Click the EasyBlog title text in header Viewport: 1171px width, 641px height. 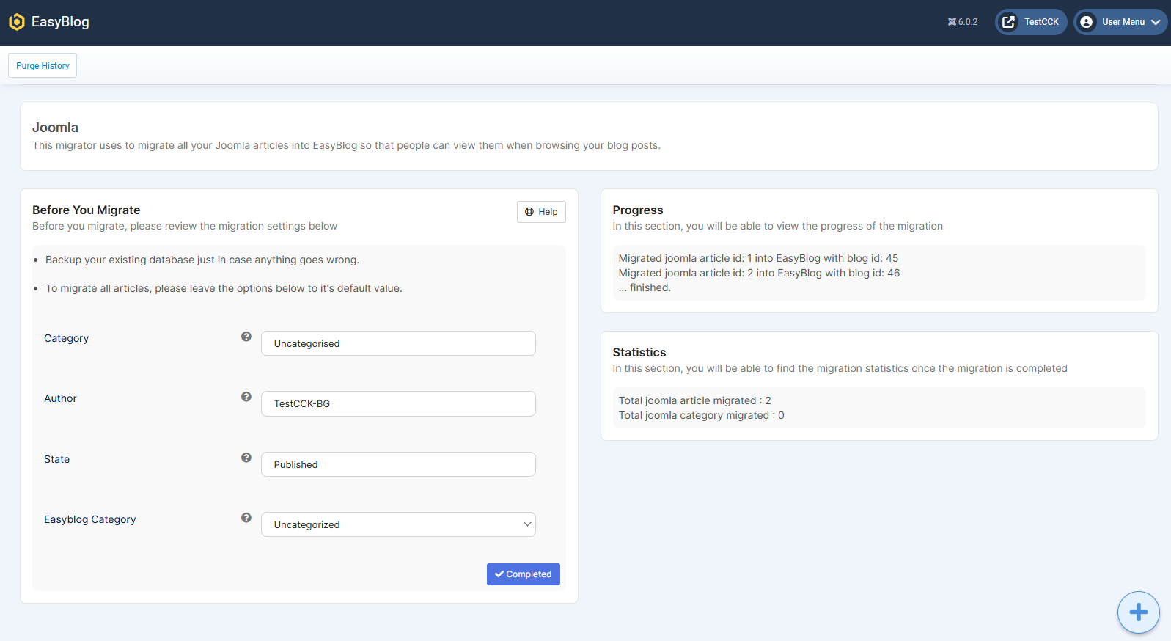point(60,22)
